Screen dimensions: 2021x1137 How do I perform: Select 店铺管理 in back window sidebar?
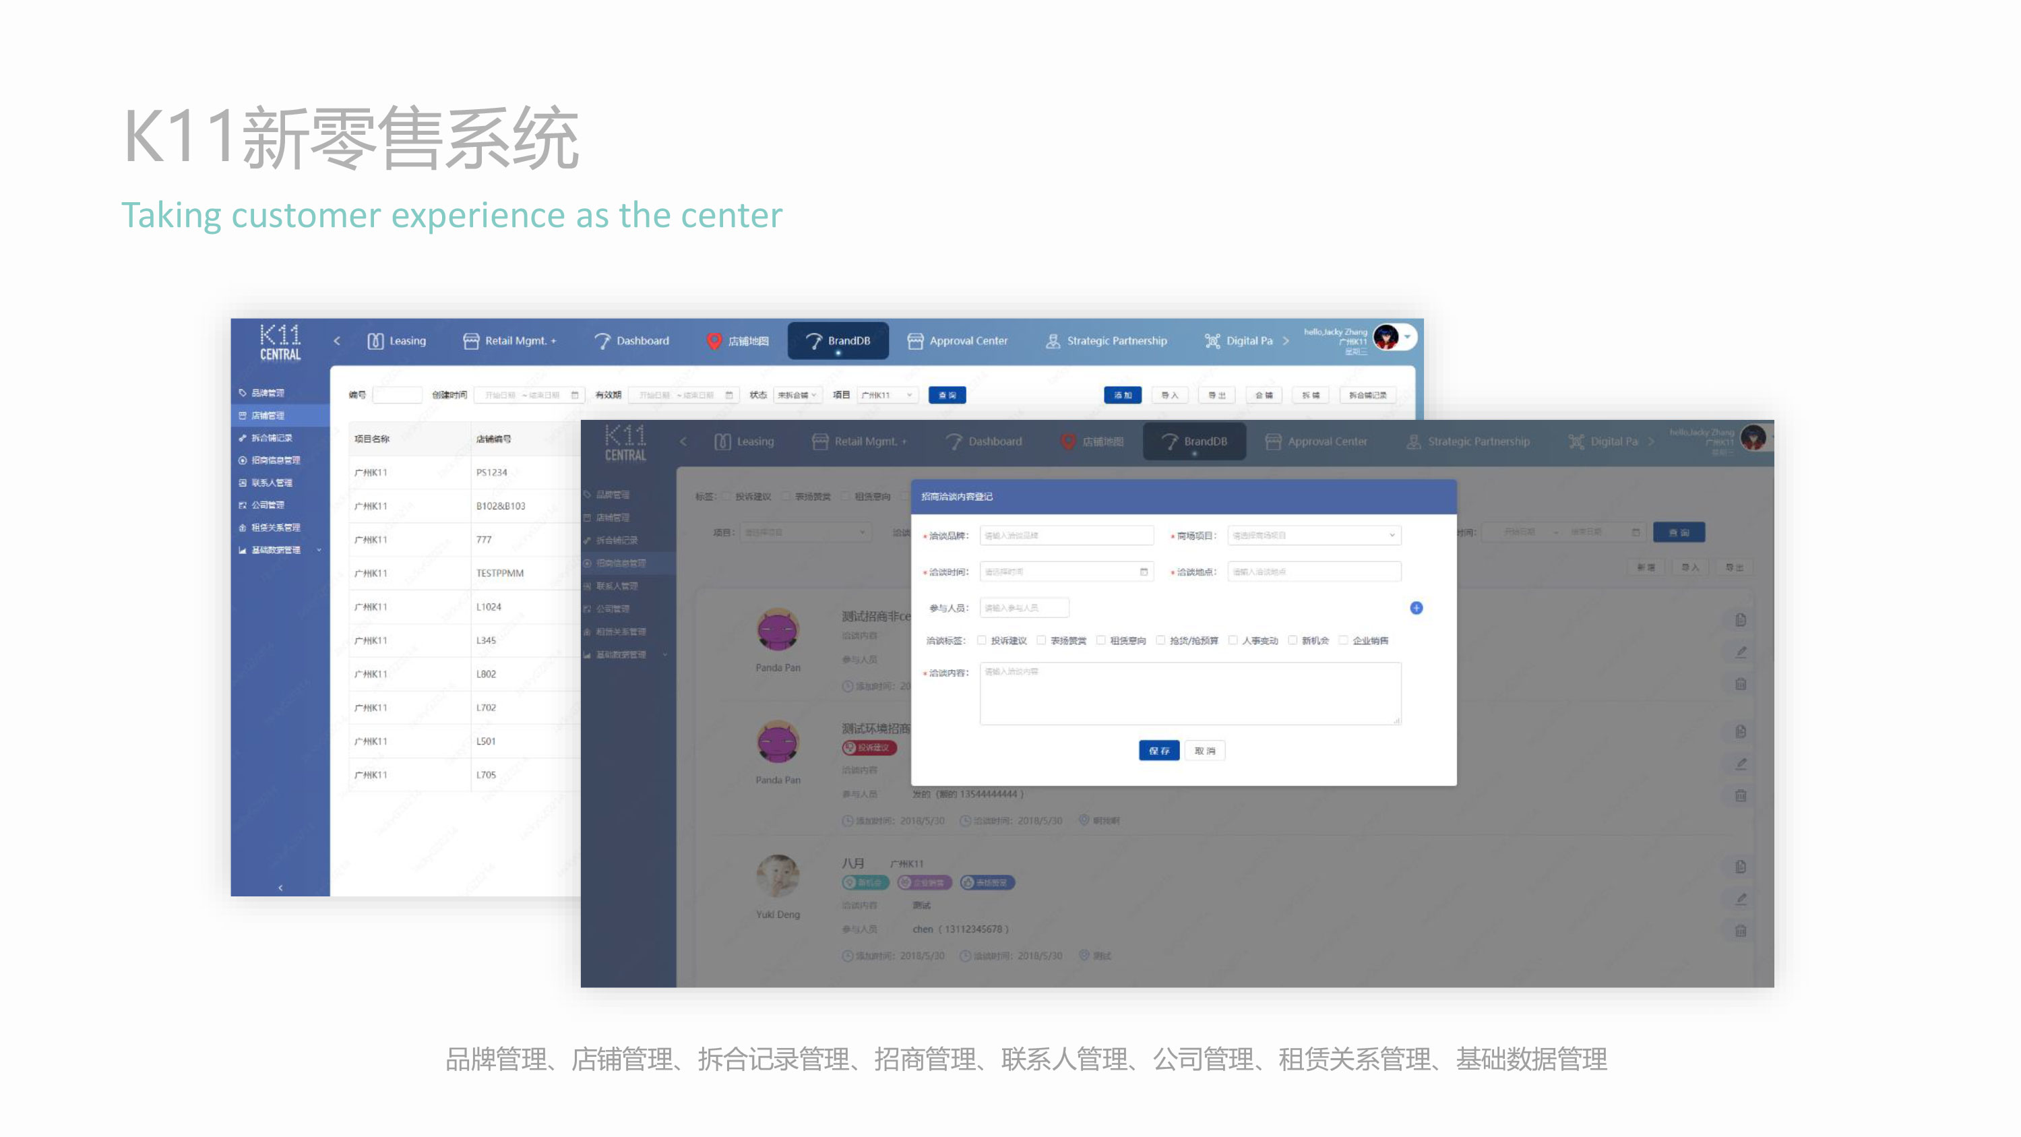point(281,415)
